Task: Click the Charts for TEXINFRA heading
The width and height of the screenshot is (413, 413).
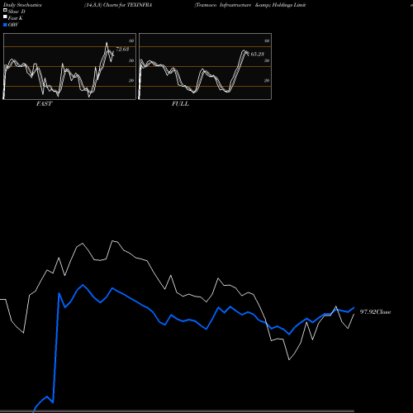Action: (118, 5)
